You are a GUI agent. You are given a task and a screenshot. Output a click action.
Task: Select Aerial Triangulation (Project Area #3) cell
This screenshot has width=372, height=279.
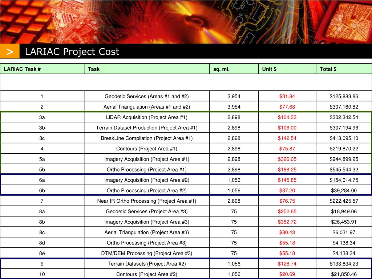[147, 232]
